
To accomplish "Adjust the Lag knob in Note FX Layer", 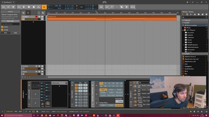I will 42,104.
